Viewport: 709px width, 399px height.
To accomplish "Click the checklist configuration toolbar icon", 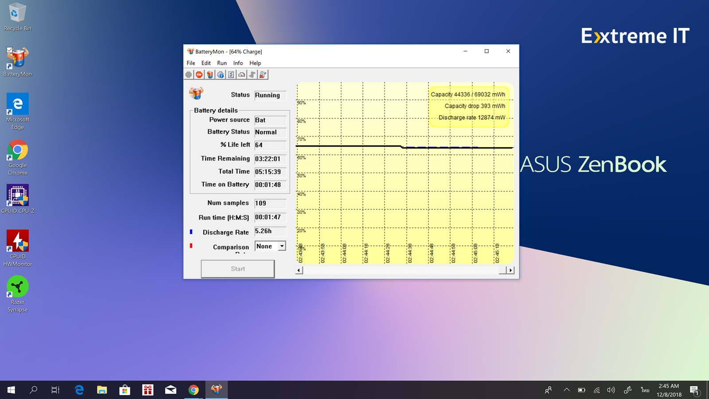I will pyautogui.click(x=231, y=74).
